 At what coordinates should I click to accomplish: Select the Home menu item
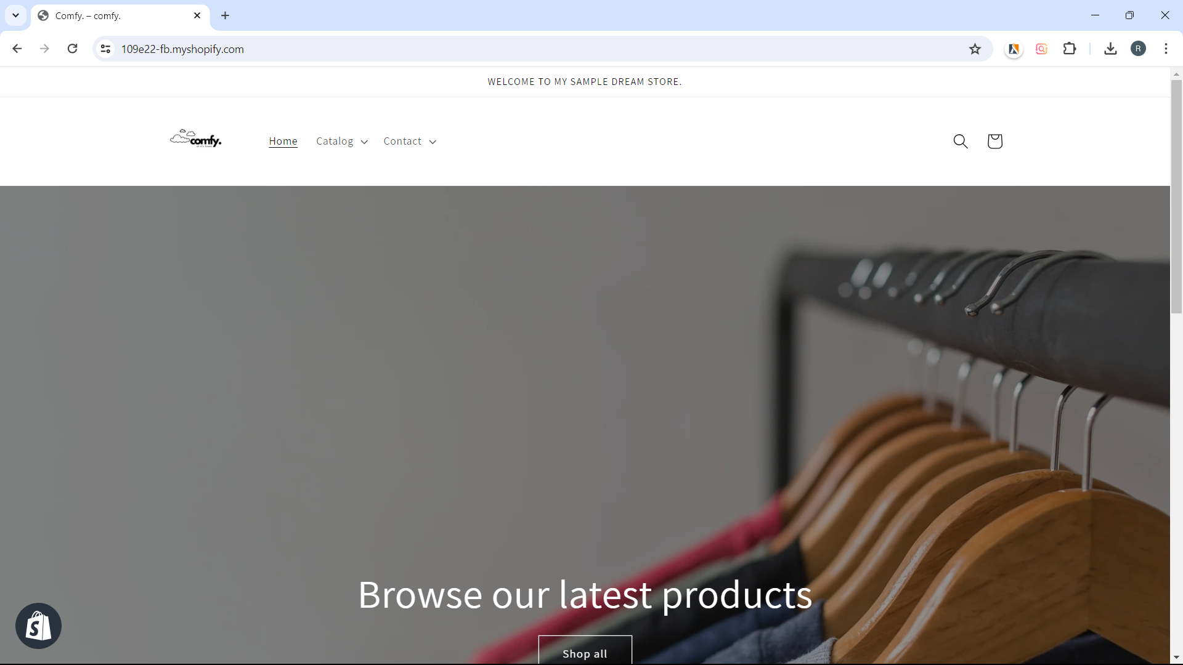(283, 141)
